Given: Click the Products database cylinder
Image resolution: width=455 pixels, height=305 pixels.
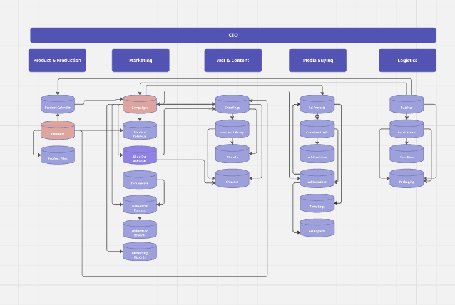Looking at the screenshot, I should tap(58, 131).
